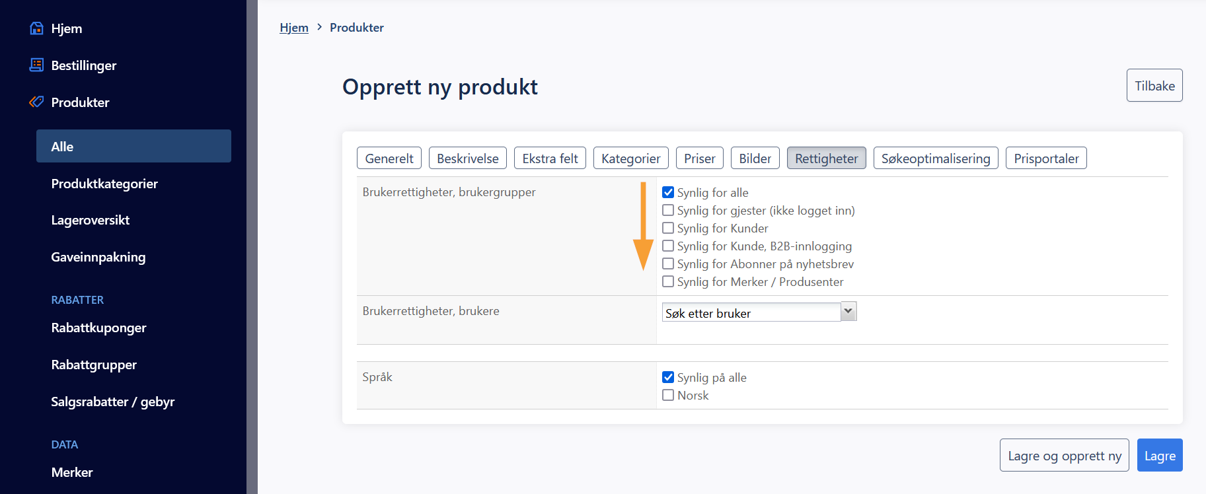The width and height of the screenshot is (1206, 494).
Task: Uncheck the Synlig for alle checkbox
Action: (x=668, y=192)
